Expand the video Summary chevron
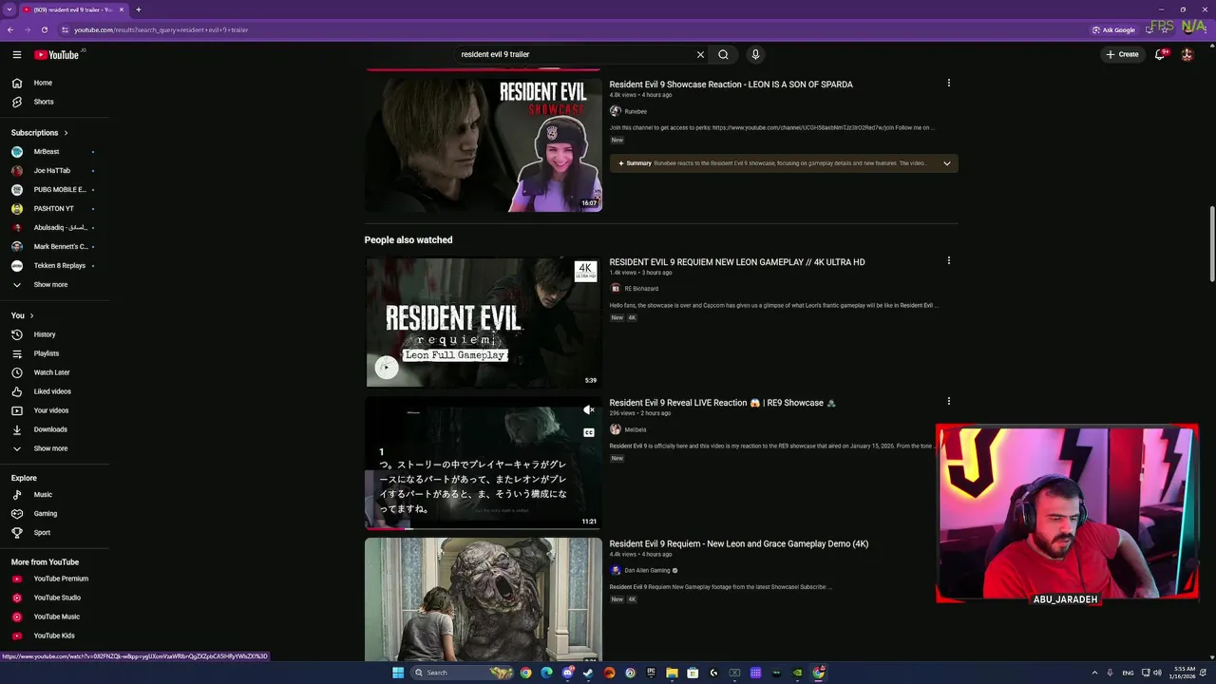Viewport: 1216px width, 684px height. pos(946,163)
